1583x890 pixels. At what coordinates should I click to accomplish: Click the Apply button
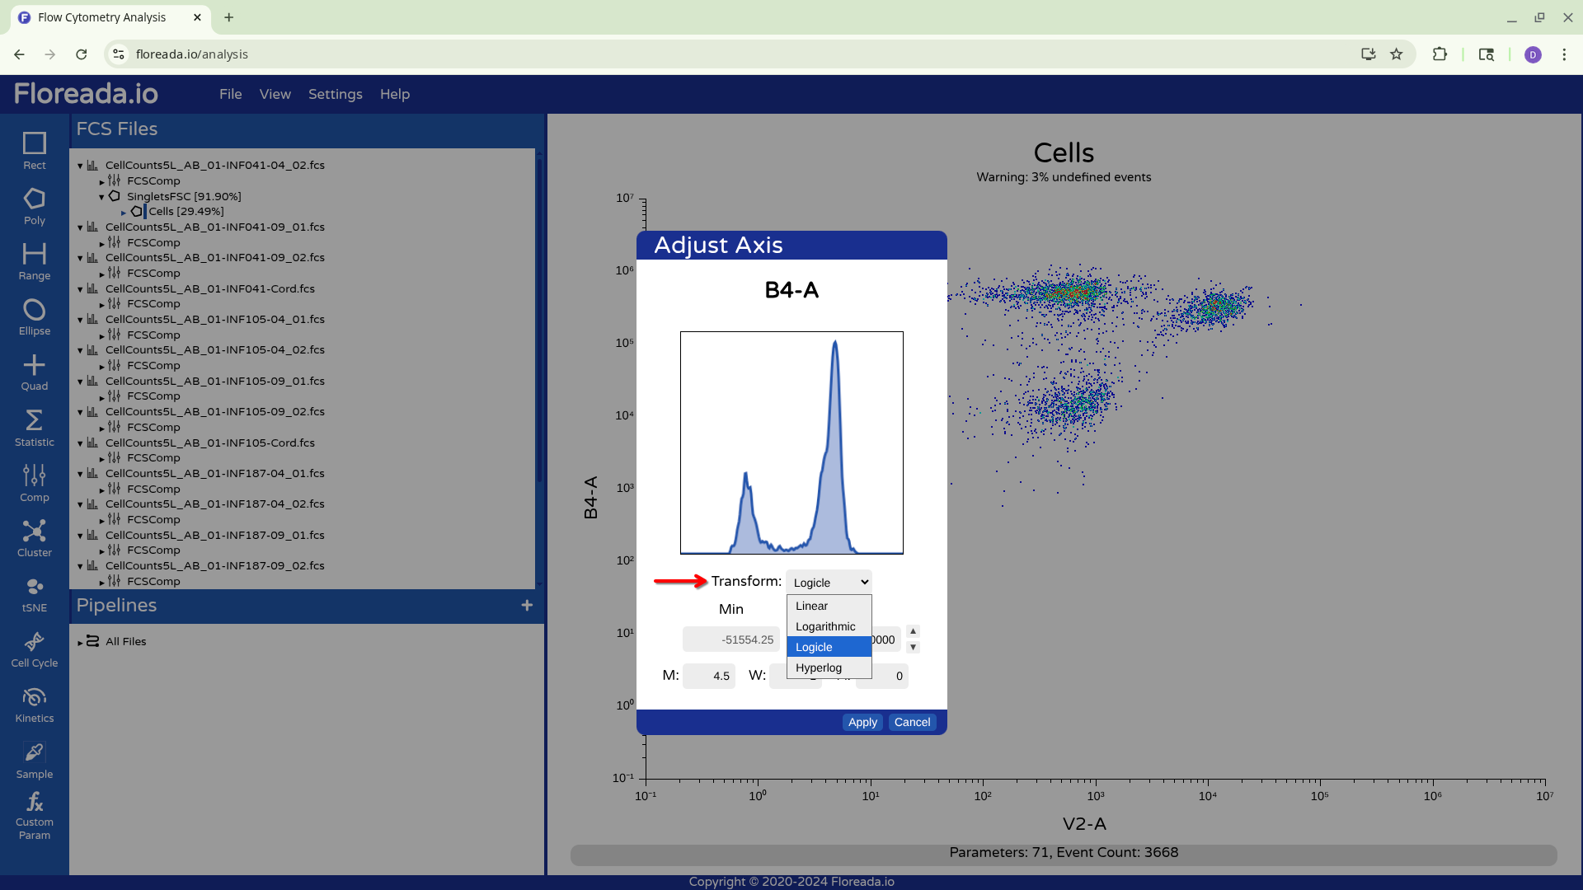pyautogui.click(x=862, y=722)
